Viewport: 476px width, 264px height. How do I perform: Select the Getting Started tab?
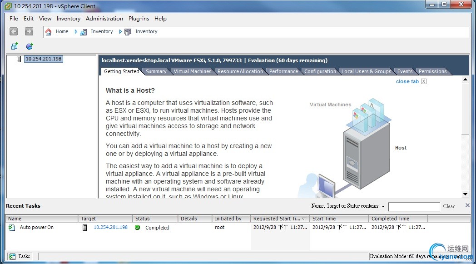click(x=121, y=71)
